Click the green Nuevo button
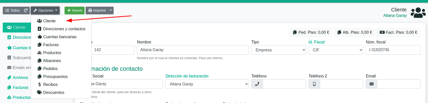Viewport: 428px width, 103px height. tap(75, 10)
